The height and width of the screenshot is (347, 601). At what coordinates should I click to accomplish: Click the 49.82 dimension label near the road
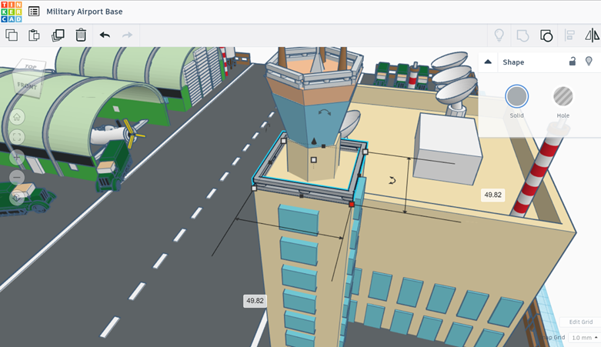coord(255,301)
